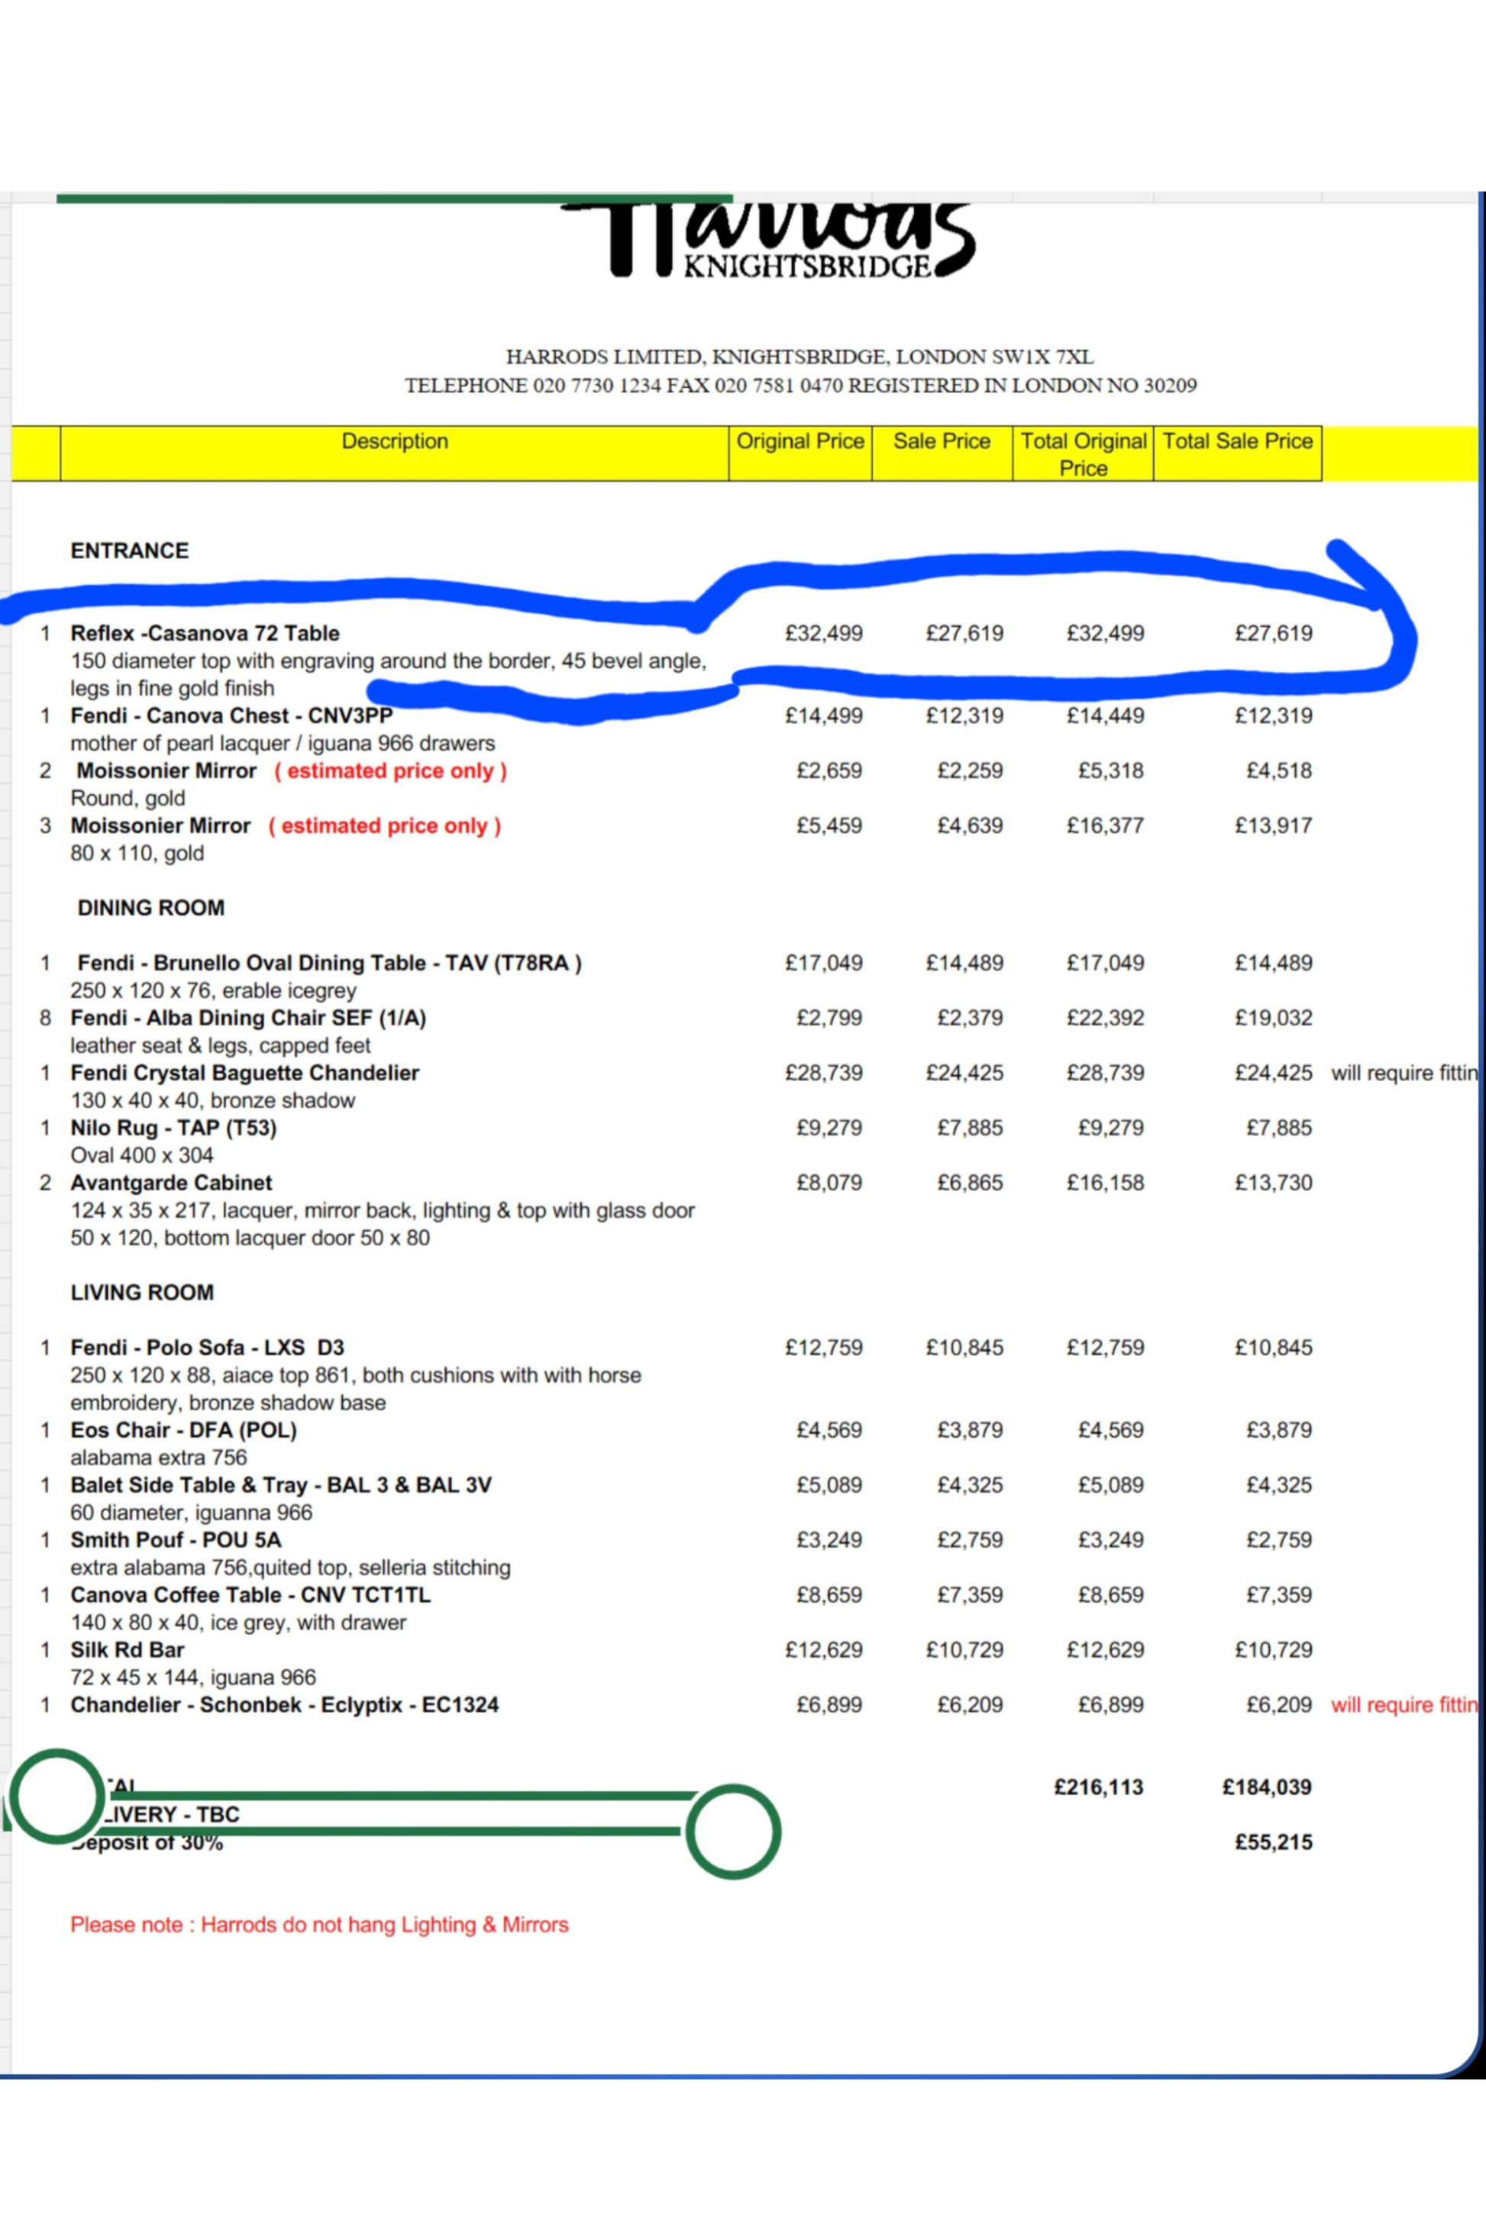Select quantity 8 beside Alba Dining Chair

(x=44, y=1018)
